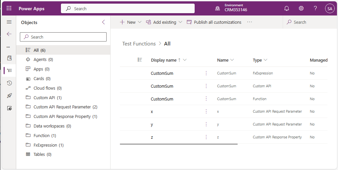This screenshot has width=338, height=170.
Task: Open more commands ellipsis in the toolbar
Action: tap(250, 22)
